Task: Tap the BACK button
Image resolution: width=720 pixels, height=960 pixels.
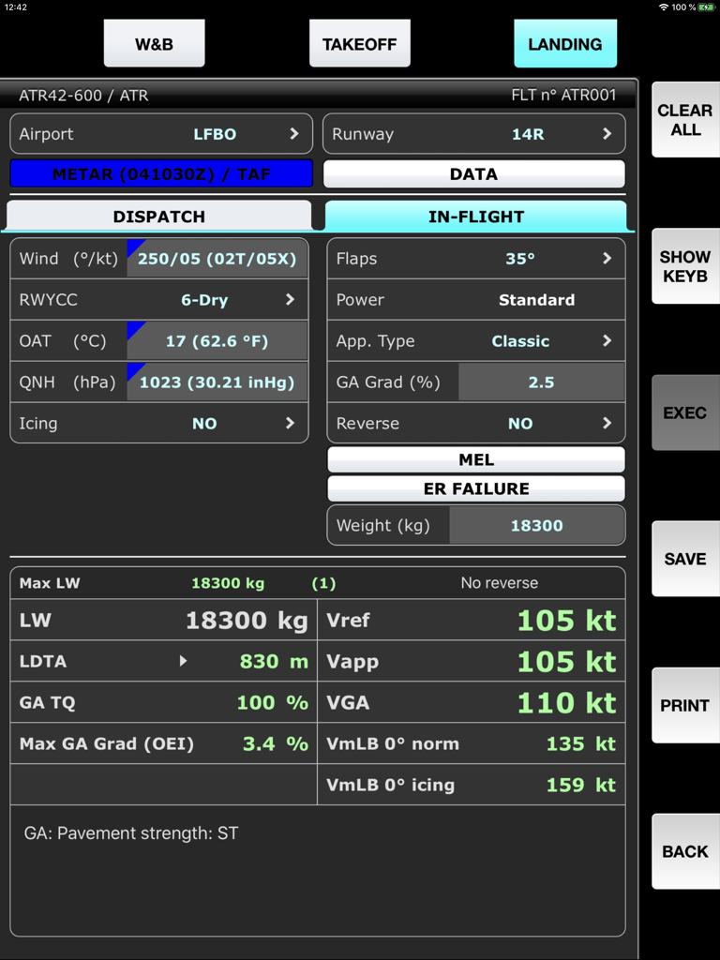Action: (685, 851)
